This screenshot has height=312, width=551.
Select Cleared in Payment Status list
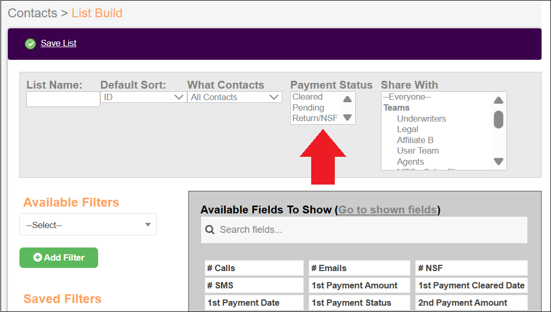(308, 97)
